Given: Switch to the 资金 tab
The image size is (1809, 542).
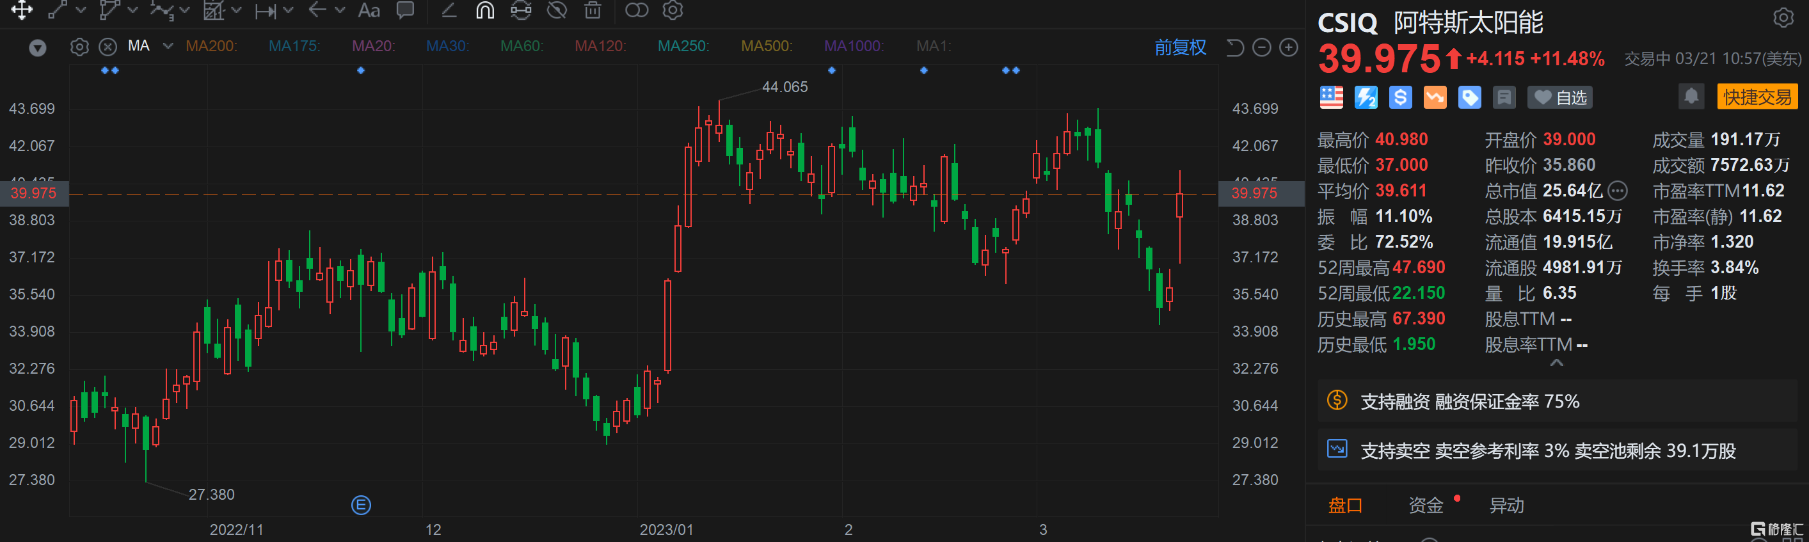Looking at the screenshot, I should 1426,506.
